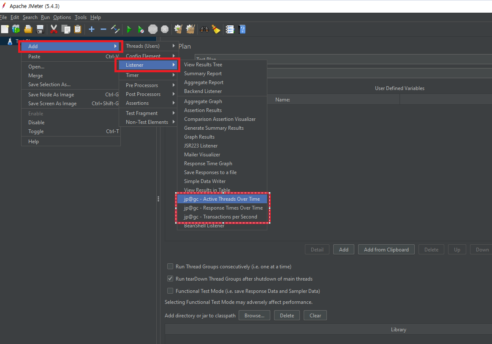
Task: Click the Expand all plus icon
Action: [92, 29]
